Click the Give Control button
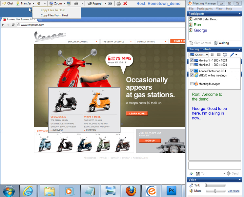 pos(200,43)
